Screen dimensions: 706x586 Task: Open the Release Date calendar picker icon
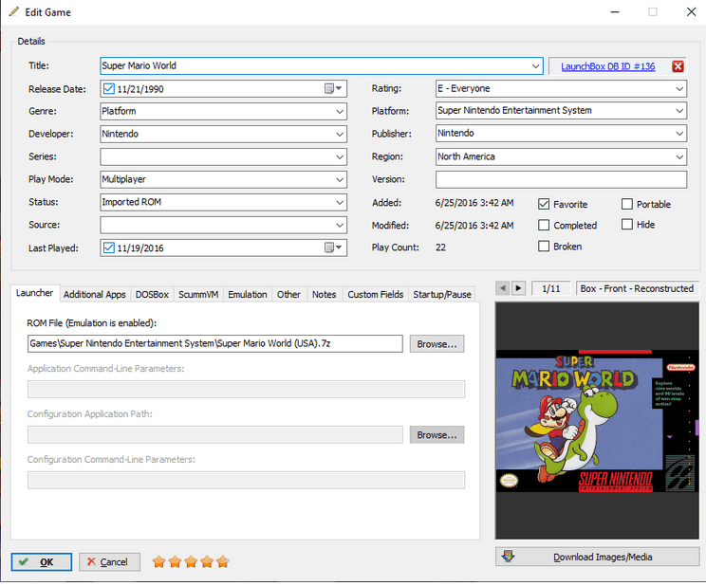point(333,89)
